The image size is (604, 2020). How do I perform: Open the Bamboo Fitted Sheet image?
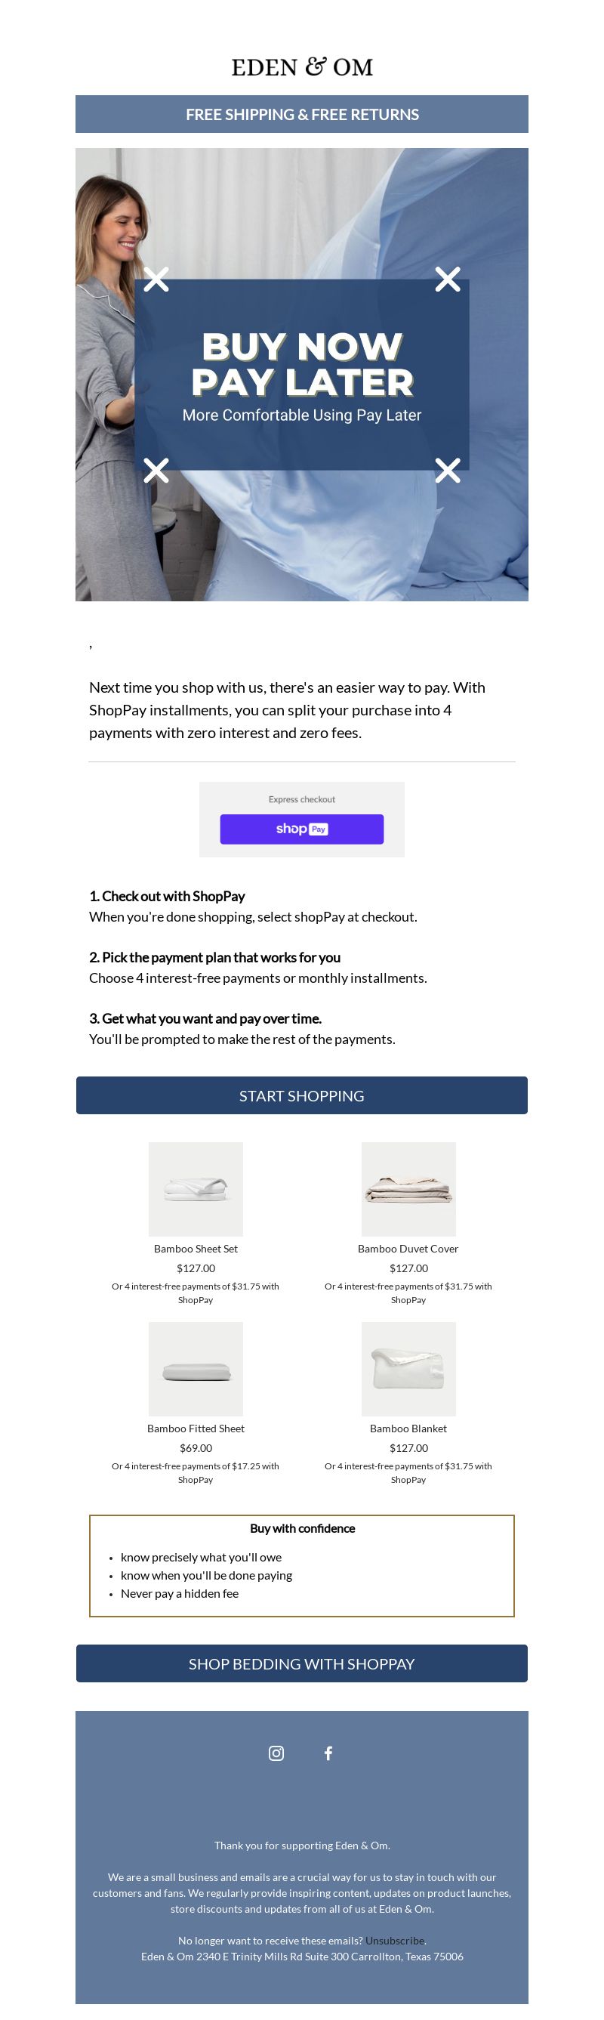click(x=196, y=1369)
